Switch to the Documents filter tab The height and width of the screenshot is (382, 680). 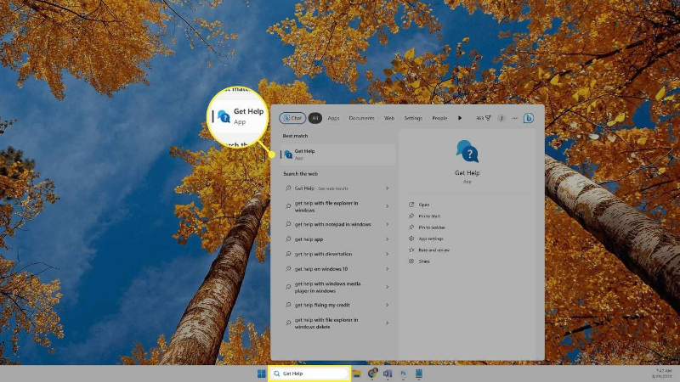[361, 118]
